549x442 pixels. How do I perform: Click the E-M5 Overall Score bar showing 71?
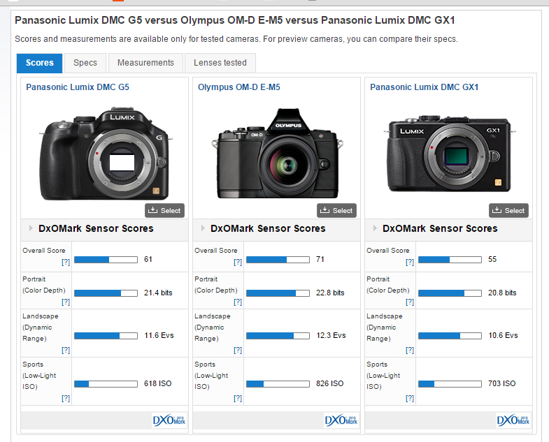(x=278, y=260)
